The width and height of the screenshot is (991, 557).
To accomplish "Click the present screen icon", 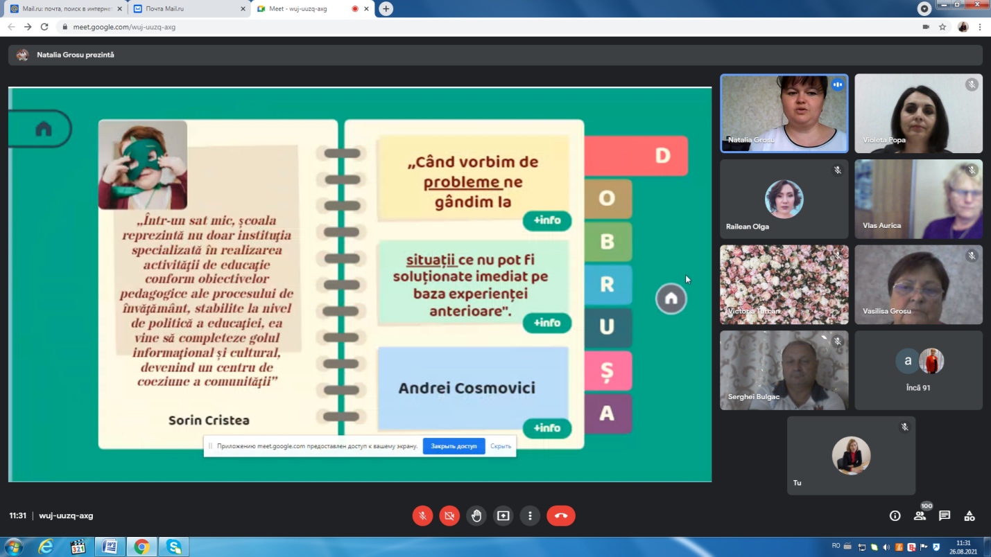I will [x=503, y=515].
